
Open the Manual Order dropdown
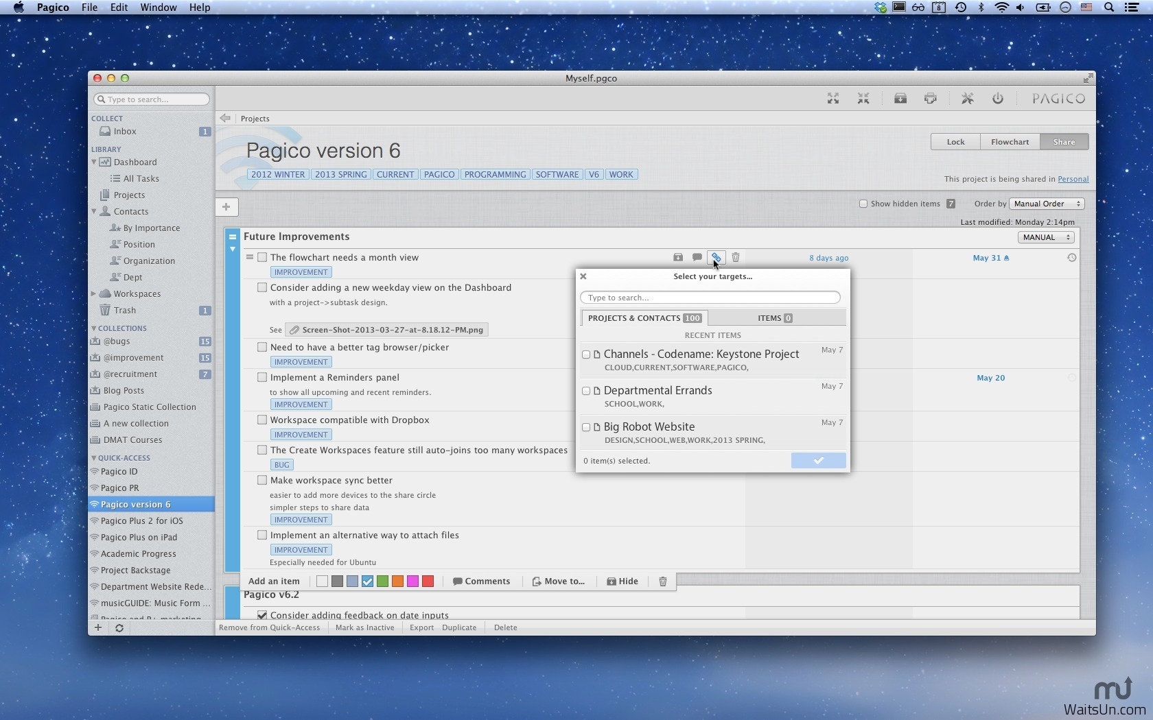[1047, 204]
